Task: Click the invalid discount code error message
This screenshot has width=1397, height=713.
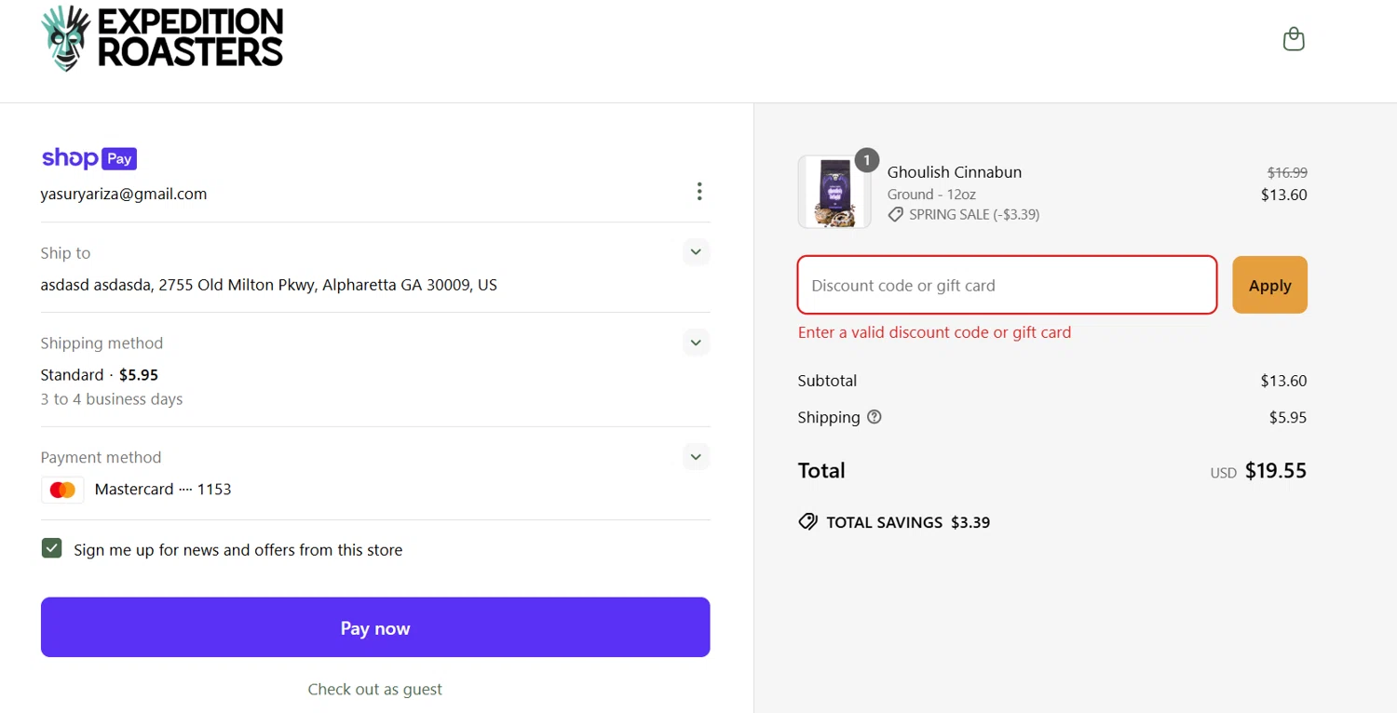Action: point(935,332)
